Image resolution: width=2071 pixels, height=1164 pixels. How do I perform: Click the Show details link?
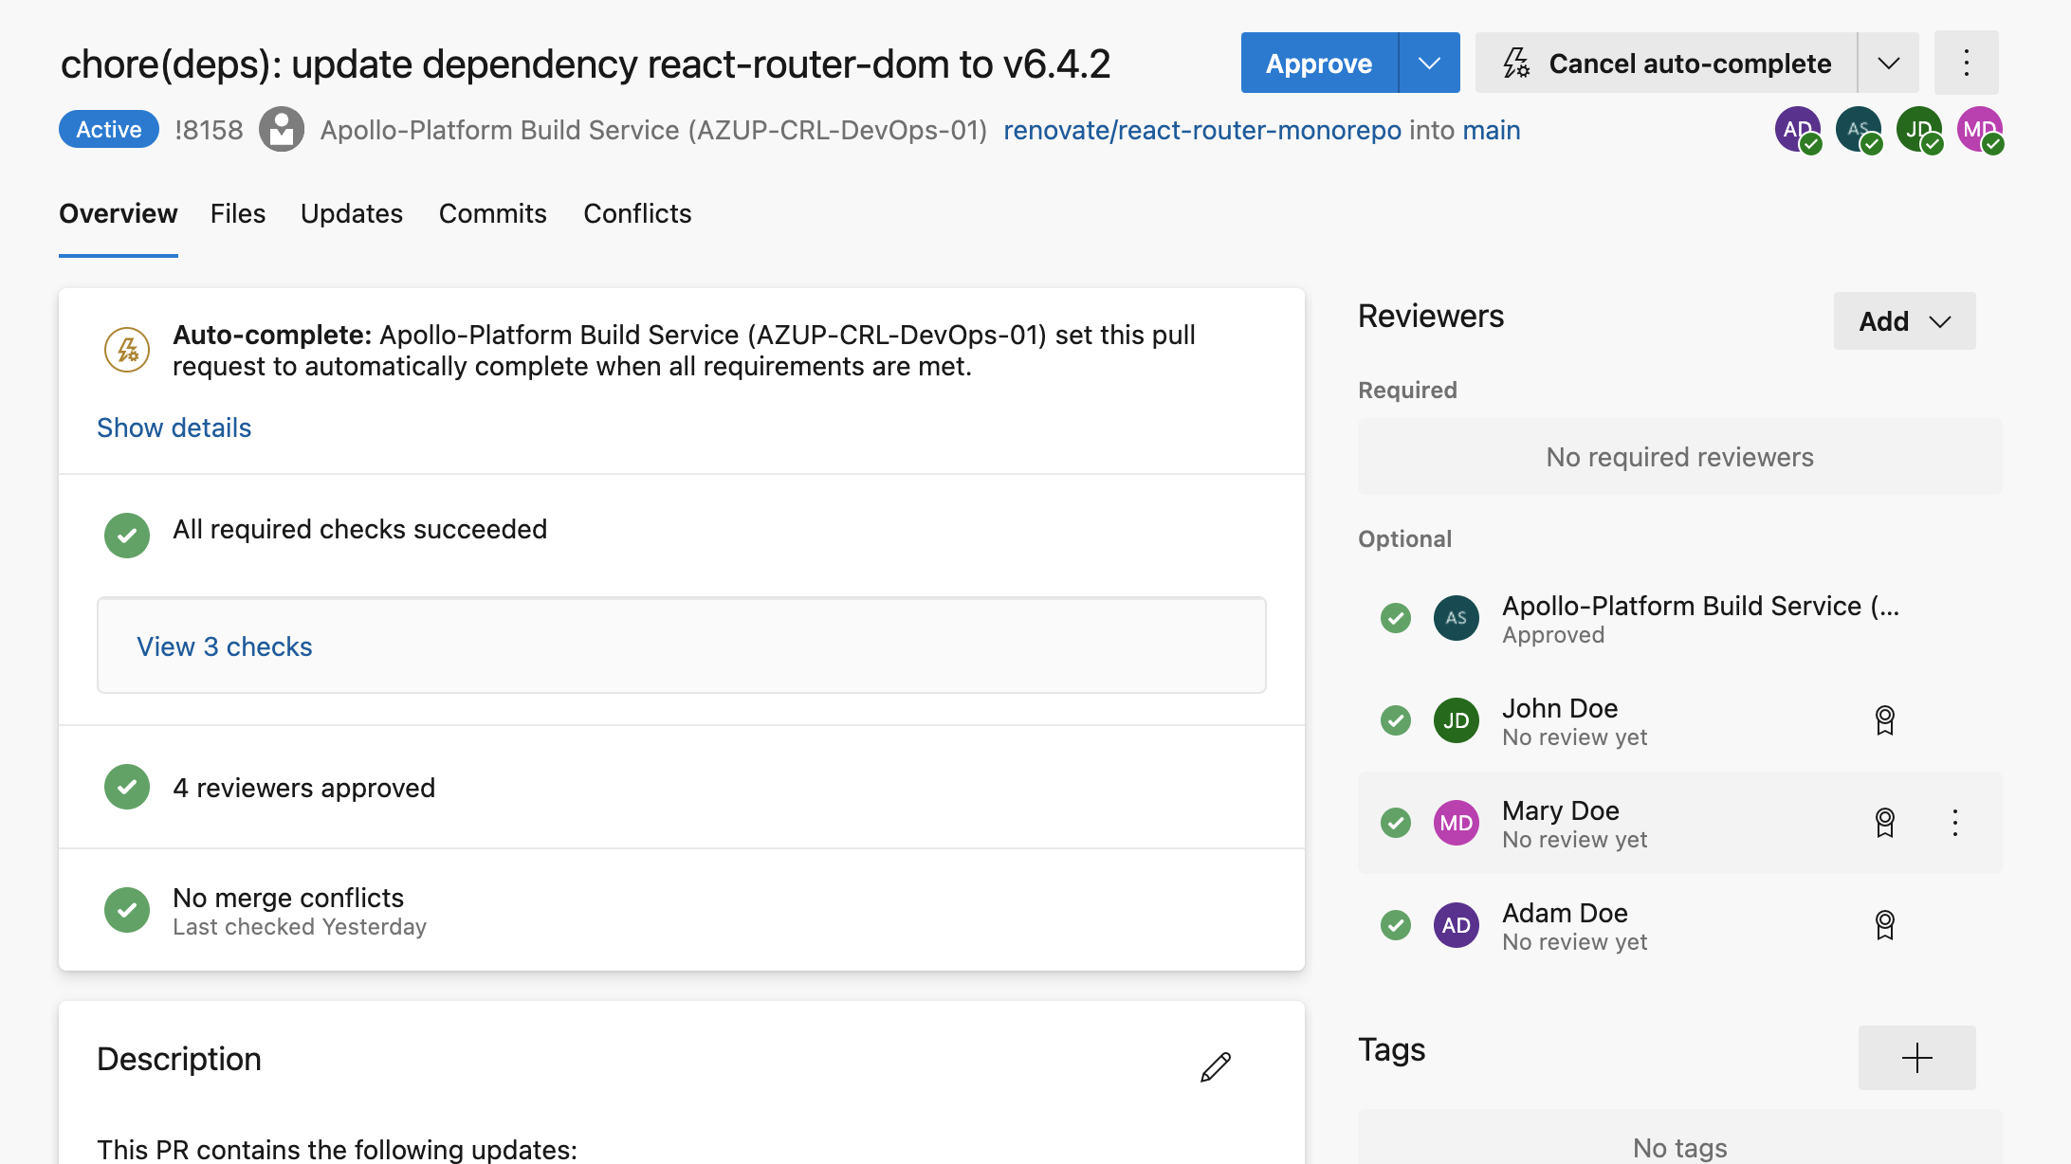(x=174, y=427)
